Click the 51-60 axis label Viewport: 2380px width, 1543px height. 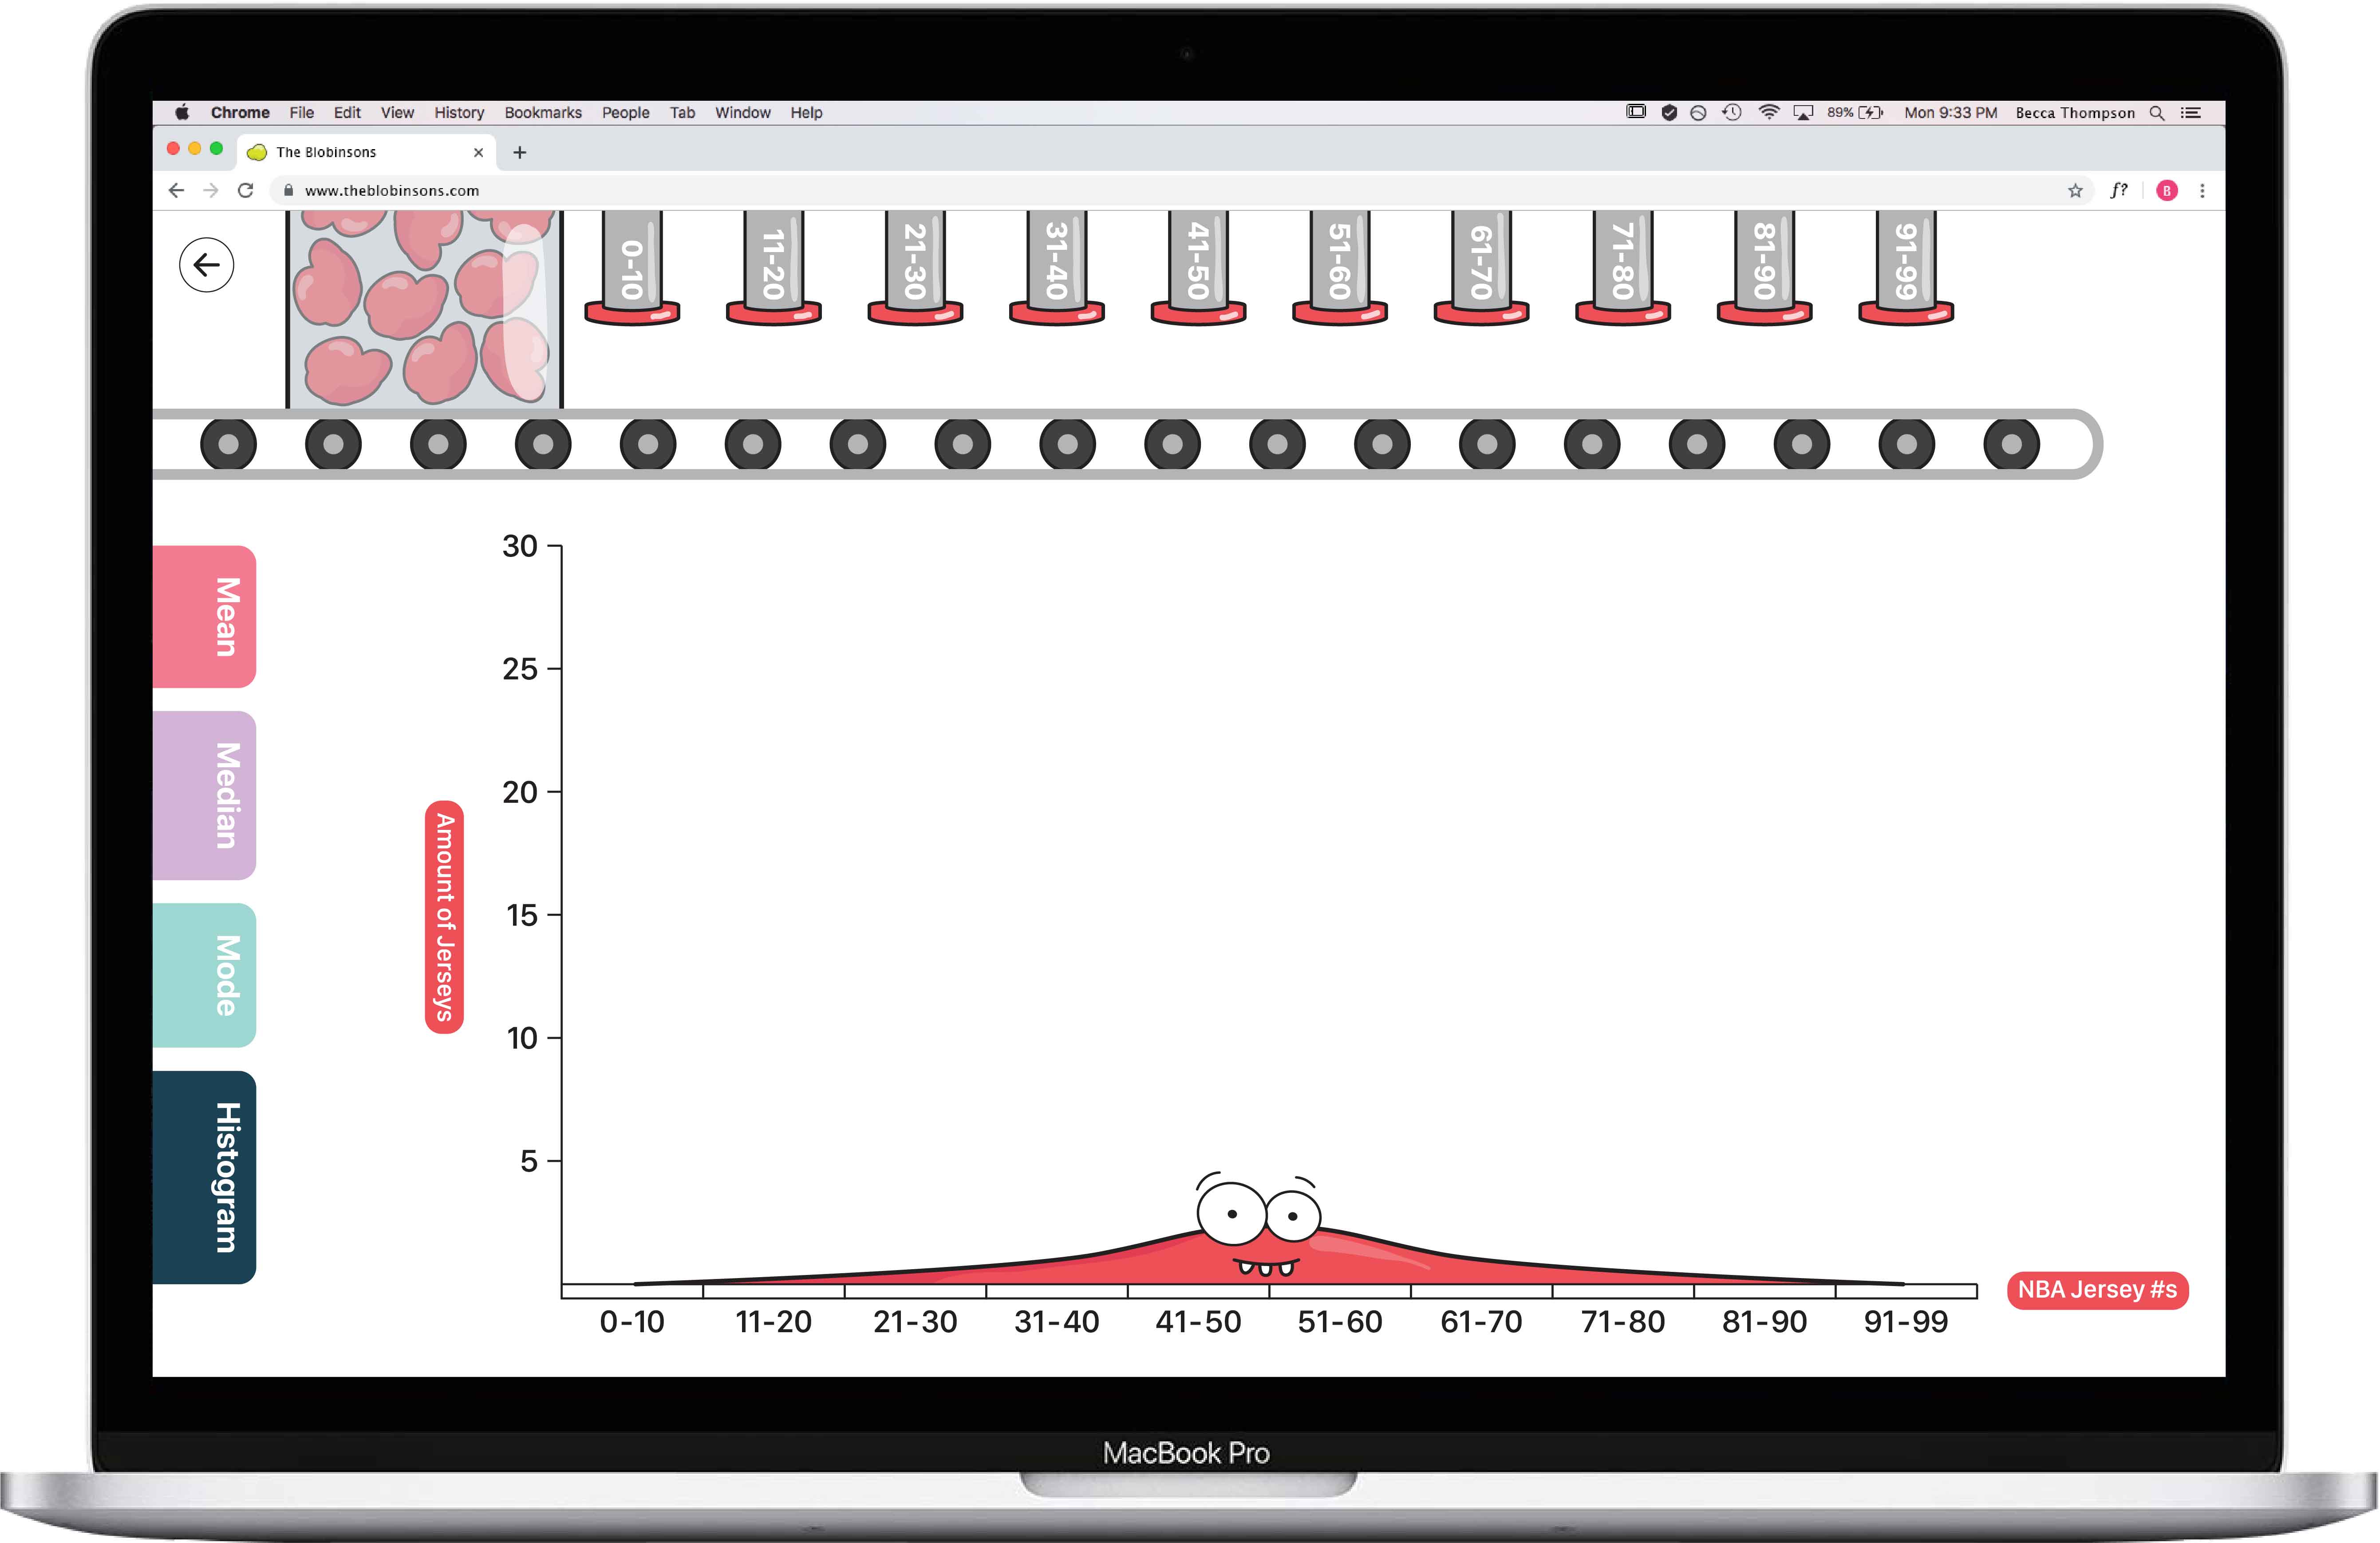coord(1340,1322)
